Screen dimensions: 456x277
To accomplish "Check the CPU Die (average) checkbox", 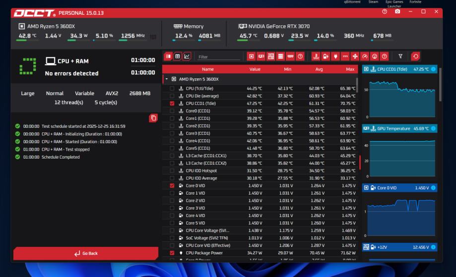I will click(172, 96).
